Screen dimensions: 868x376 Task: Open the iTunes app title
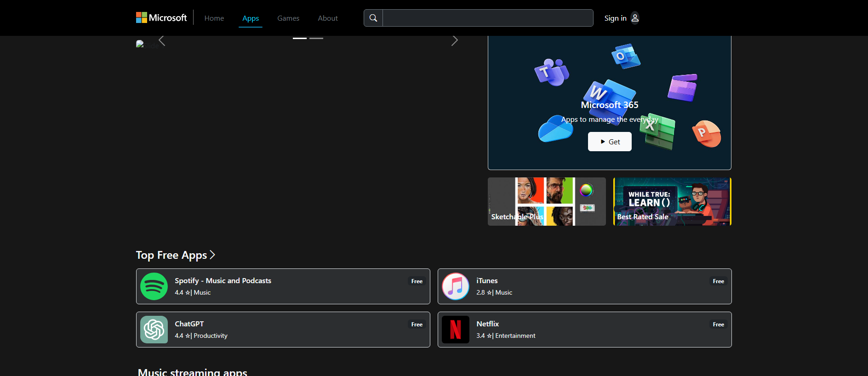487,280
